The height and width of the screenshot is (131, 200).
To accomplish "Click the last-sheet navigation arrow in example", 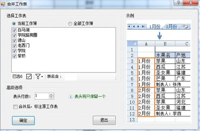I will point(143,27).
